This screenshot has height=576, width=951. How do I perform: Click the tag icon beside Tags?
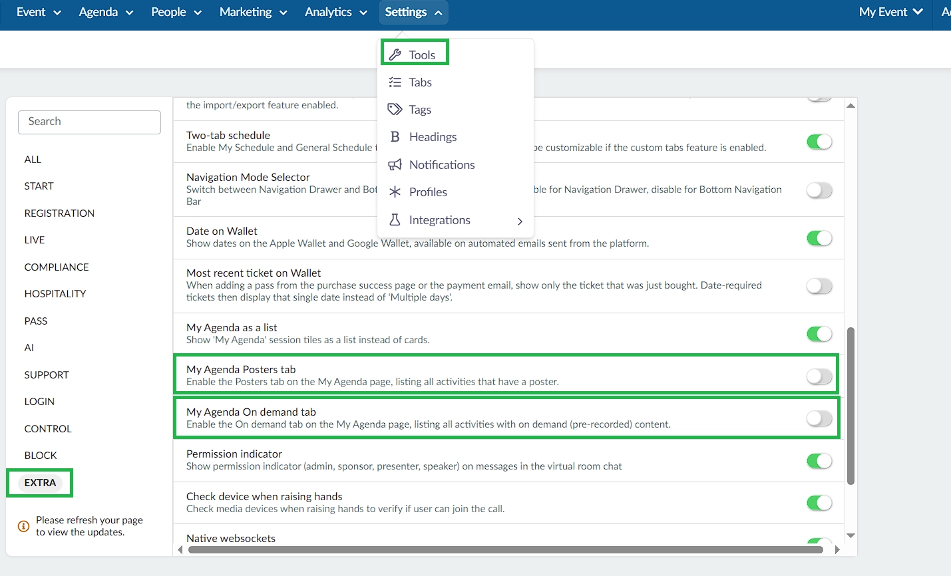[x=395, y=110]
